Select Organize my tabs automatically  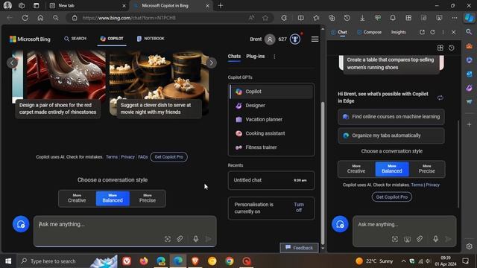(391, 135)
